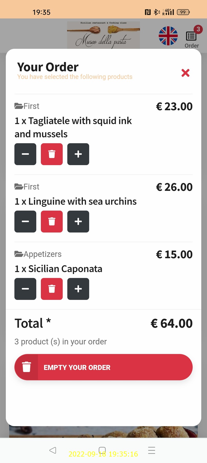Add one more Sicilian Caponata
Image resolution: width=207 pixels, height=463 pixels.
78,289
